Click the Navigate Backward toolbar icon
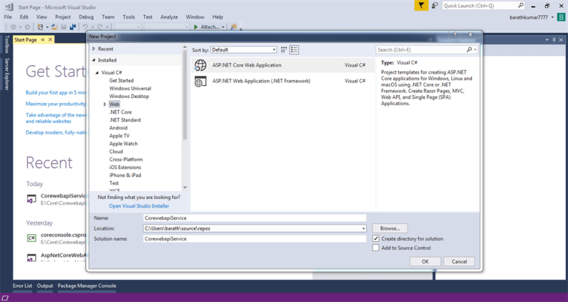The width and height of the screenshot is (568, 302). click(x=14, y=27)
